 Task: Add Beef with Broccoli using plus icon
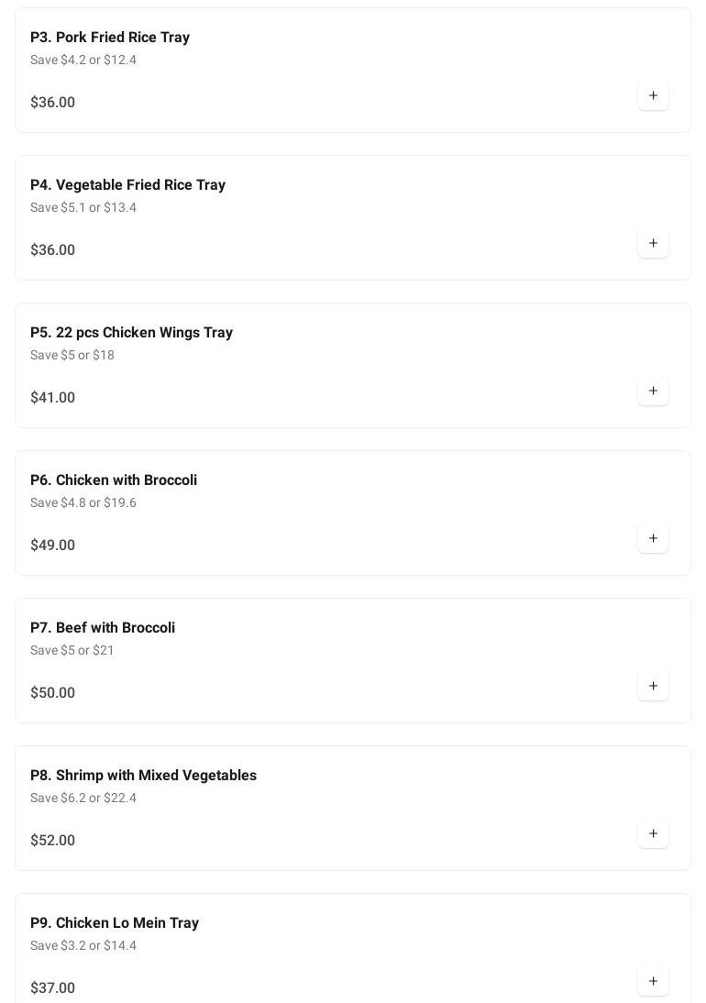coord(653,686)
